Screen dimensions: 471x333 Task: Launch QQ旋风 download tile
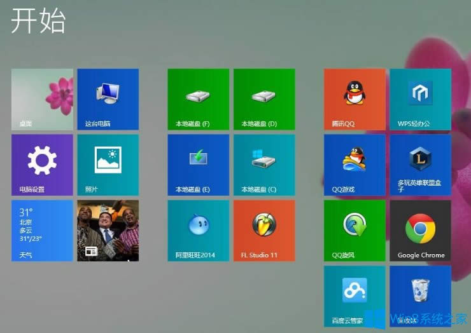pyautogui.click(x=355, y=230)
